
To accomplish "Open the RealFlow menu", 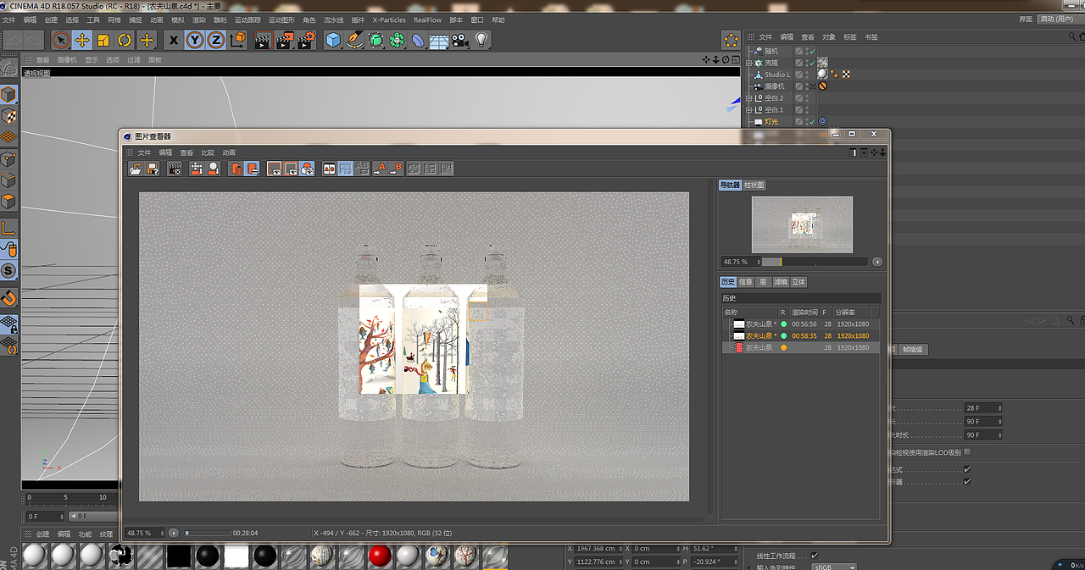I will [427, 19].
